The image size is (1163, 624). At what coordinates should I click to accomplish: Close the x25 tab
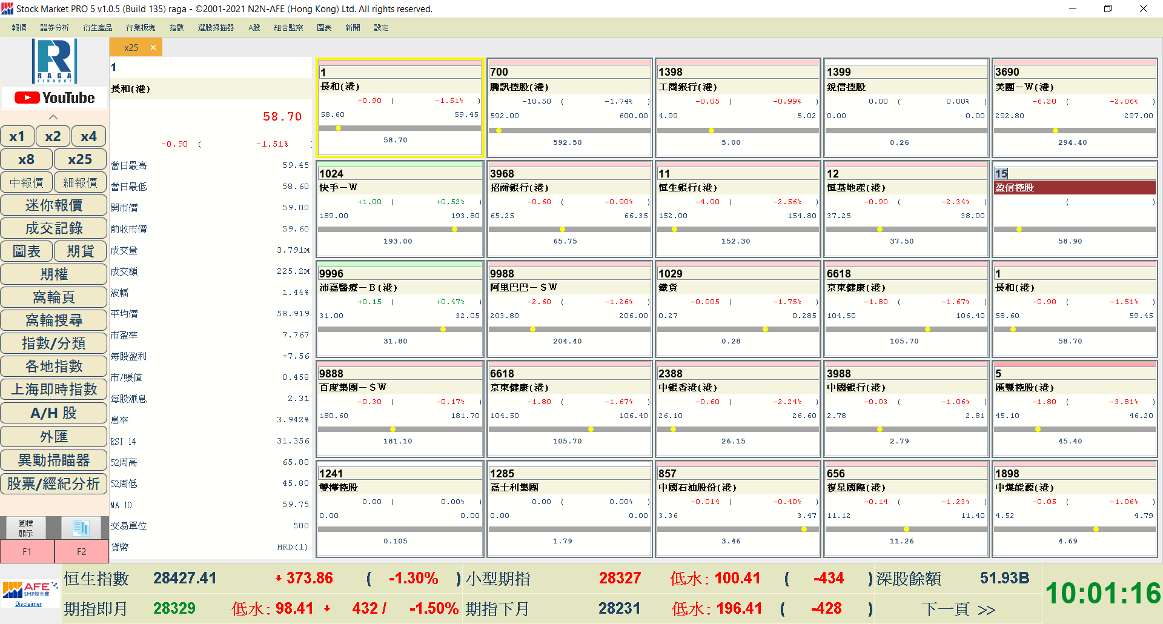pyautogui.click(x=153, y=47)
